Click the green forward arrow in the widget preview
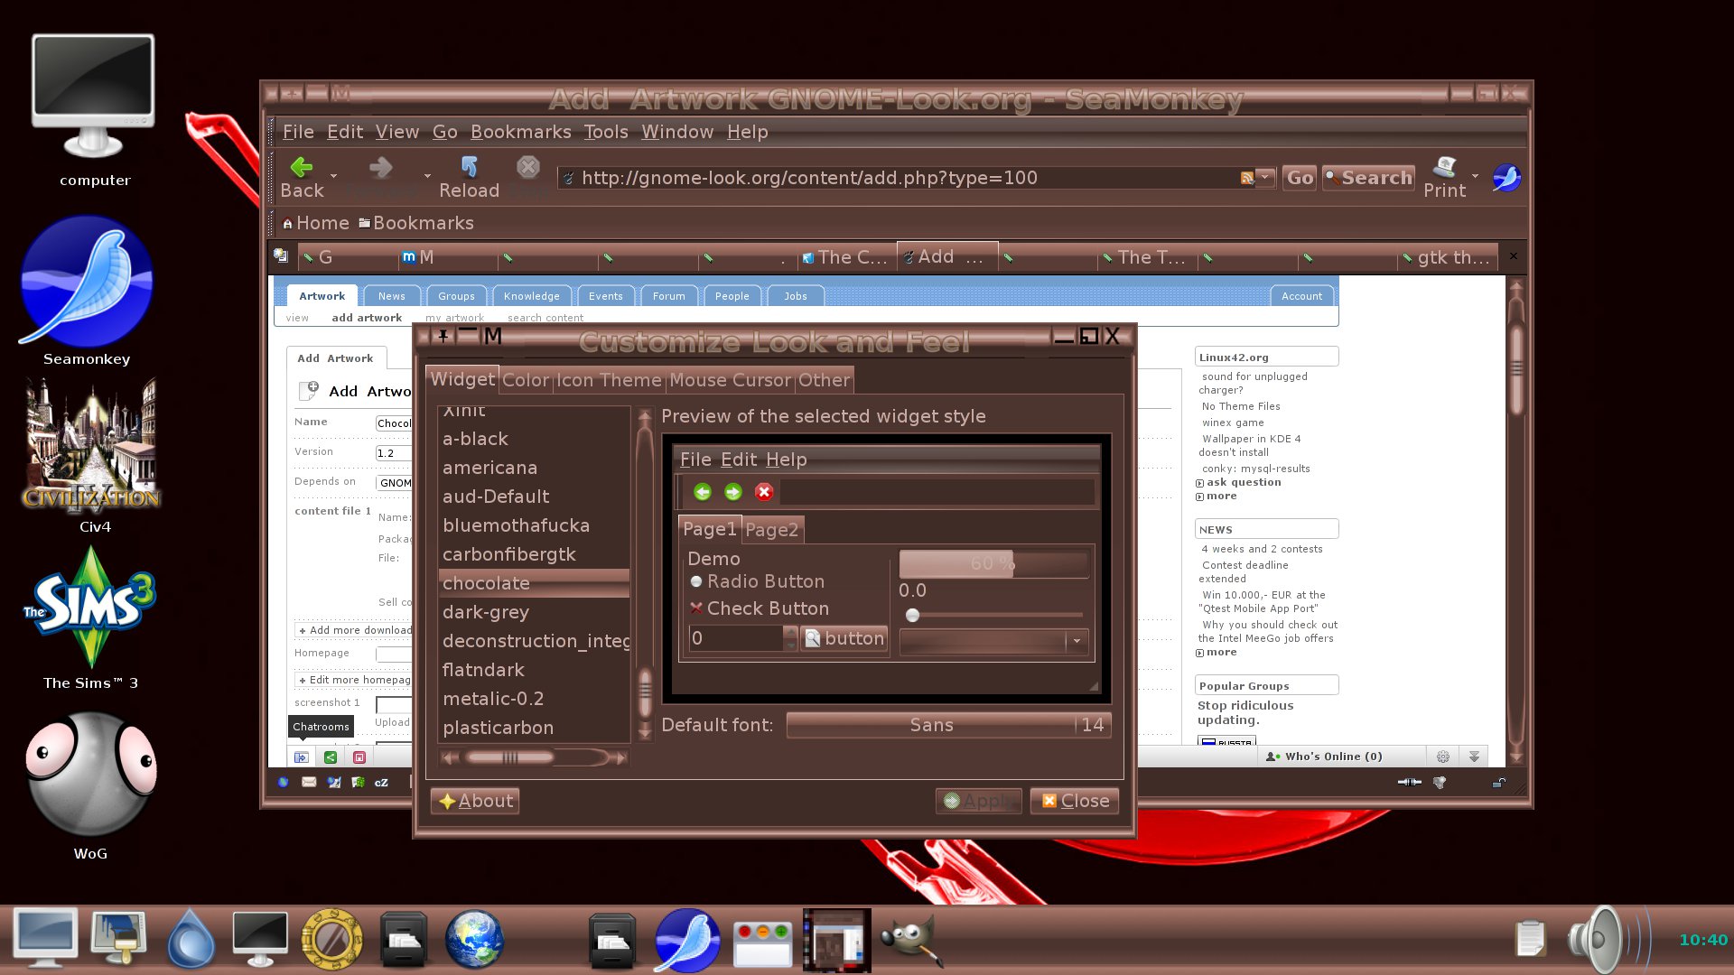 click(733, 492)
